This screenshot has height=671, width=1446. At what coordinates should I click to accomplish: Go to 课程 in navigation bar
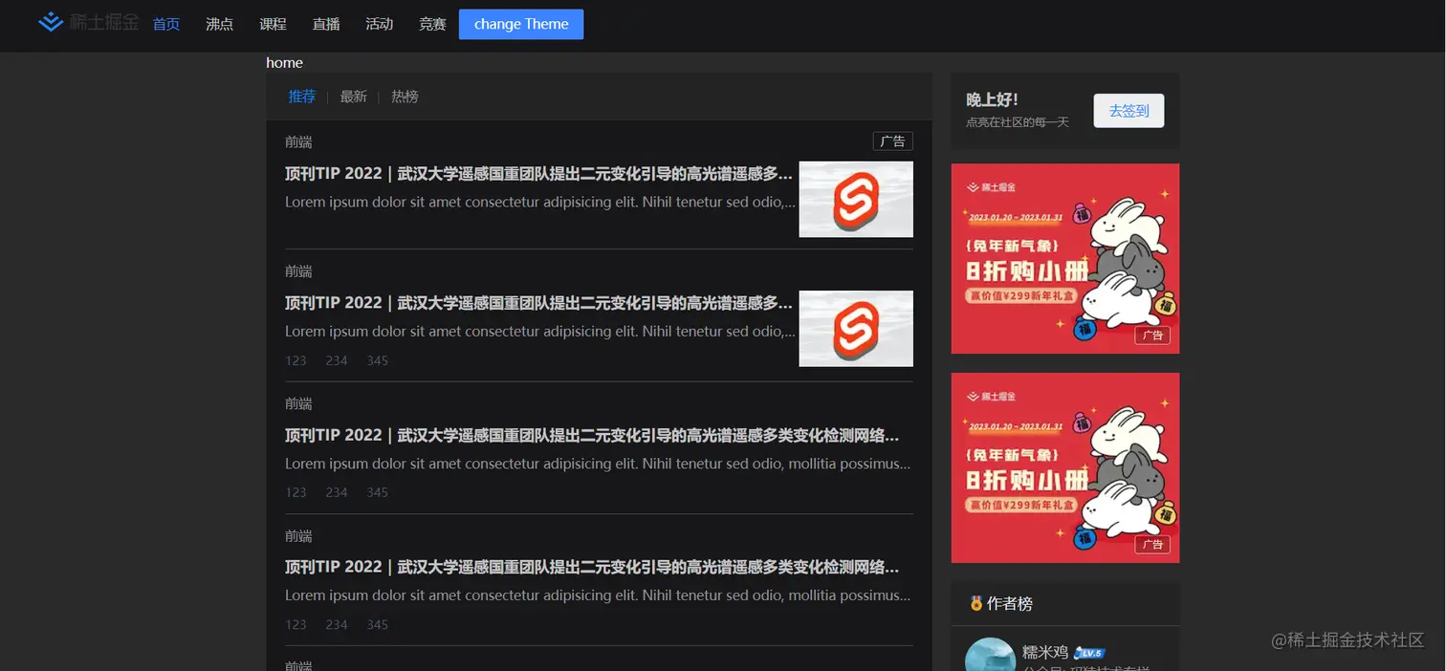click(273, 24)
